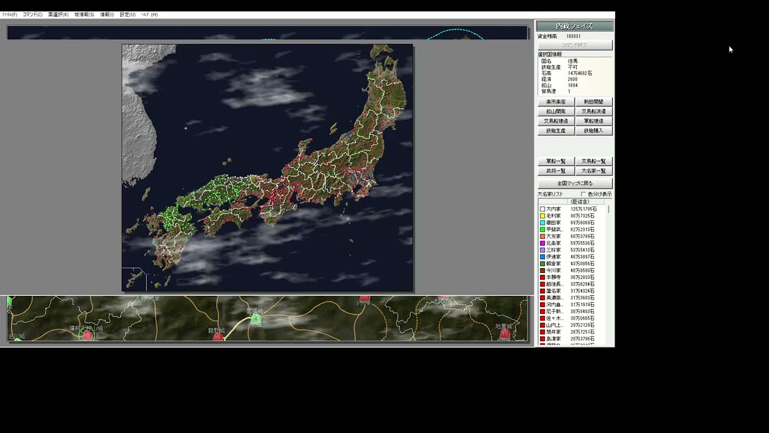Open the 情報(I) menu

tap(107, 14)
